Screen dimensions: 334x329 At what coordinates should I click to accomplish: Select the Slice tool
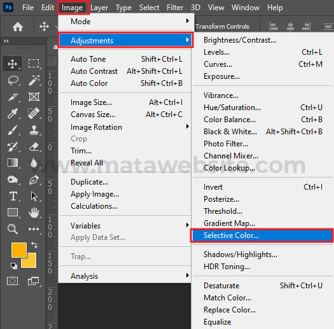coord(13,97)
